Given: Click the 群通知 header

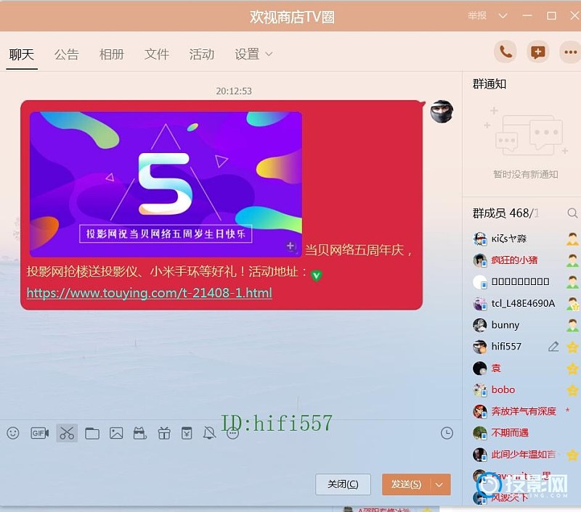Looking at the screenshot, I should (489, 84).
